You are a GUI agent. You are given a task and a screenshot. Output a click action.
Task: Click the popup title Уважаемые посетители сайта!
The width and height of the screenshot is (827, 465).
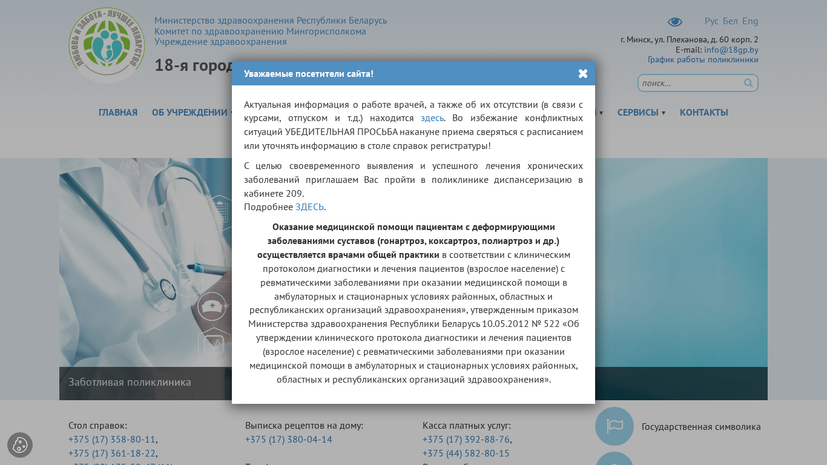(309, 74)
